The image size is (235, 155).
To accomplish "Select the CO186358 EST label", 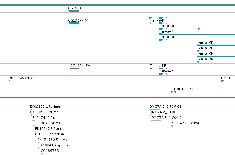I will point(50,151).
